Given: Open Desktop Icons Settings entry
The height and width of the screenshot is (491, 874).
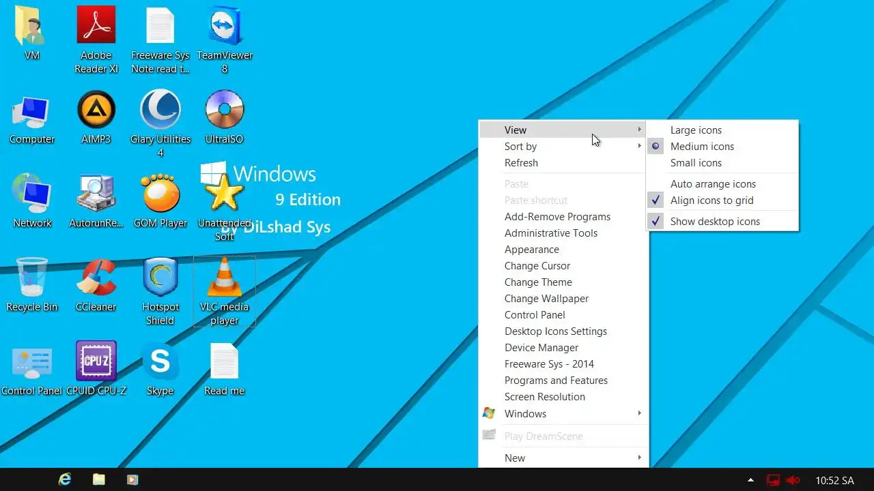Looking at the screenshot, I should (563, 331).
